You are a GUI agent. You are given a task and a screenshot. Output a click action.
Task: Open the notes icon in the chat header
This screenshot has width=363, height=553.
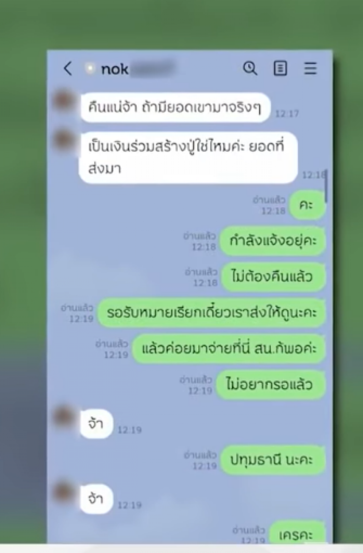[x=280, y=69]
